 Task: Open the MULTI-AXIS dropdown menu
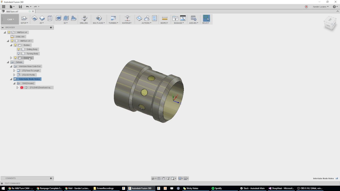[99, 23]
